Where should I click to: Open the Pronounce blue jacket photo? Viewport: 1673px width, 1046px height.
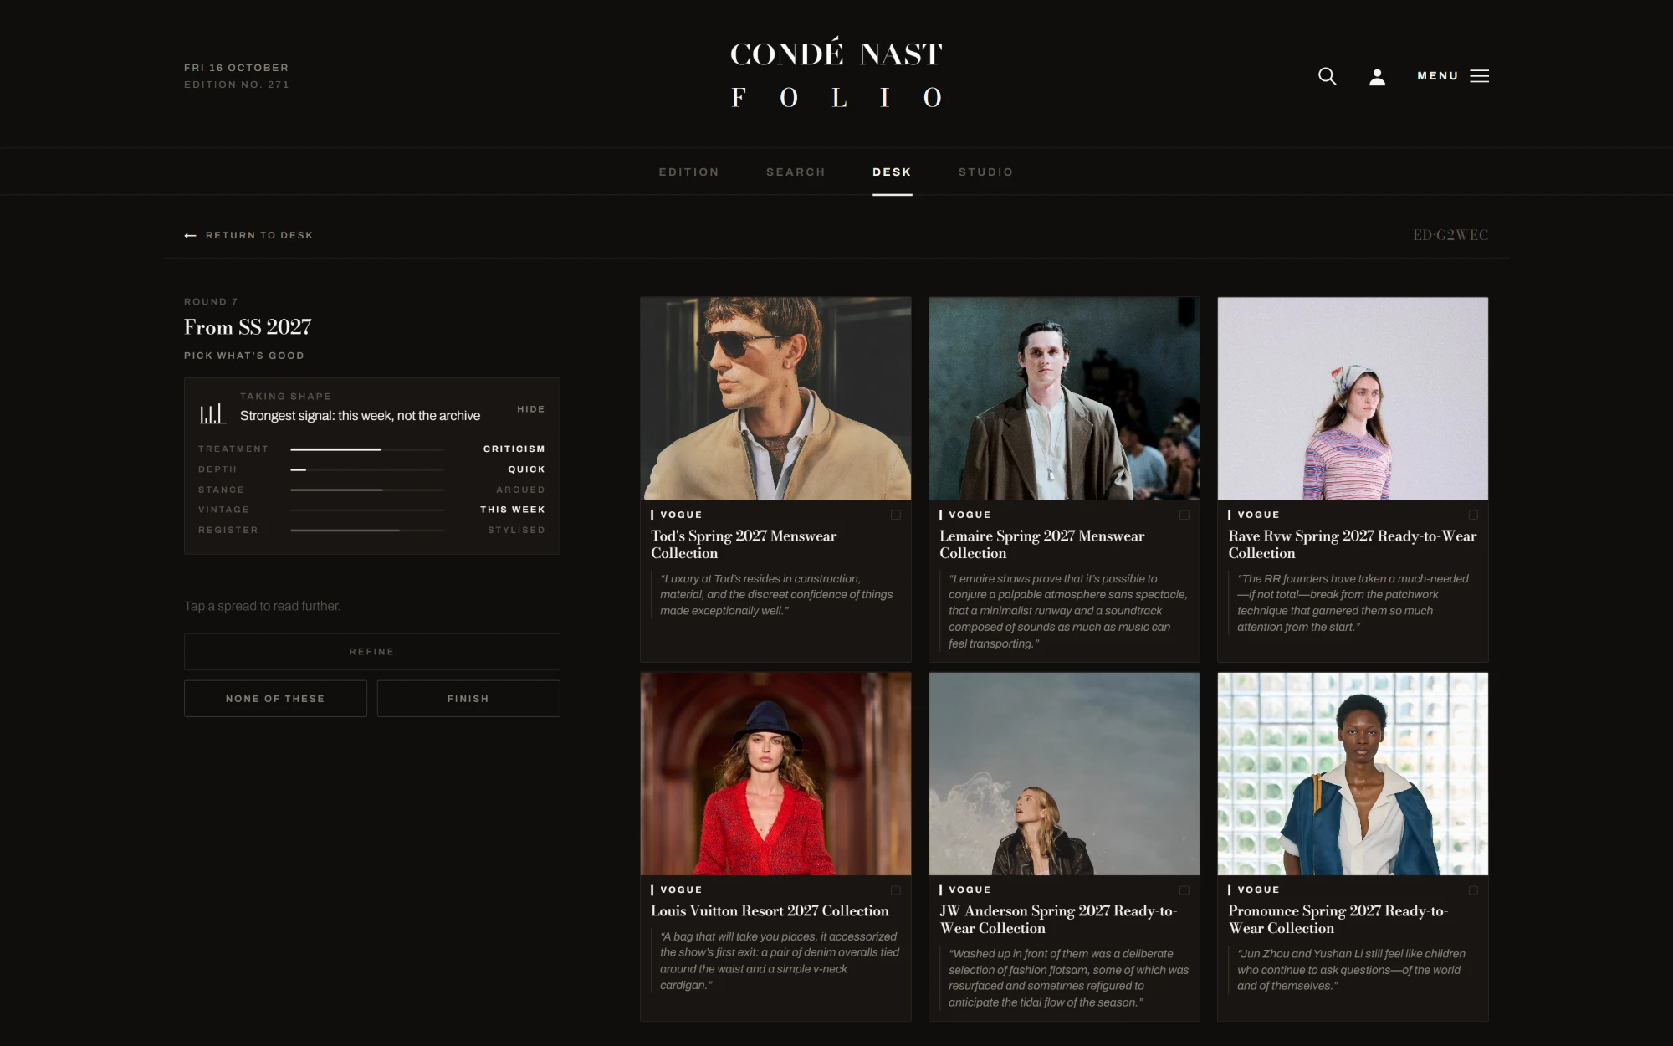coord(1353,774)
